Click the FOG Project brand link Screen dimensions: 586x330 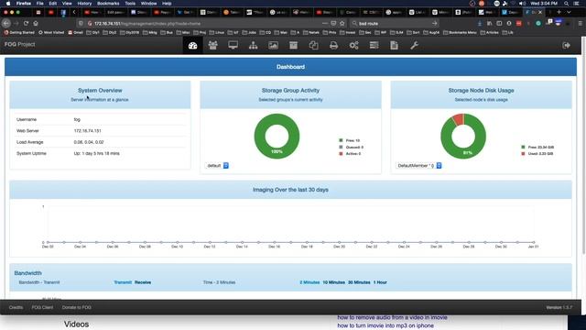pyautogui.click(x=19, y=44)
